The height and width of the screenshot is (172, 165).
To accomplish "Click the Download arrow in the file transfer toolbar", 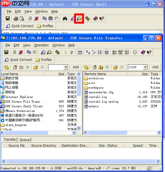I will pos(65,52).
